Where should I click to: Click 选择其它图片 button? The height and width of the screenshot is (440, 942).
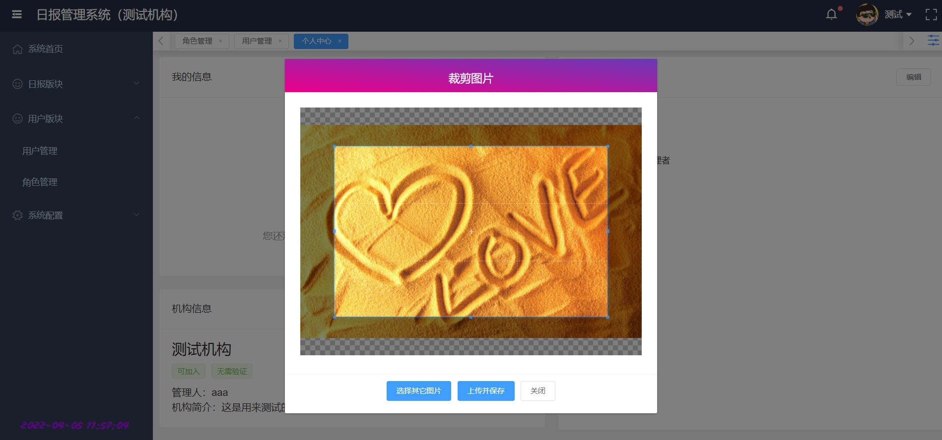[419, 391]
